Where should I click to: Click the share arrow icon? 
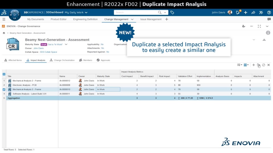253,12
